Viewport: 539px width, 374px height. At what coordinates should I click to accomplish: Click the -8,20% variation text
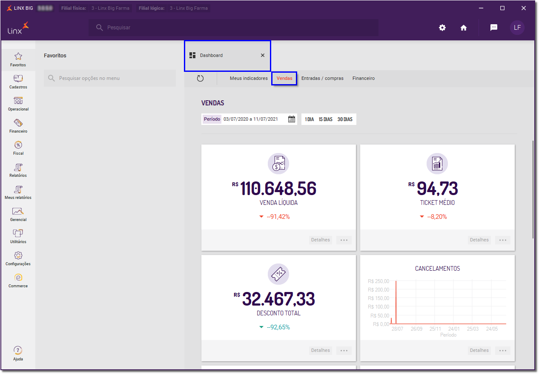[x=437, y=217]
